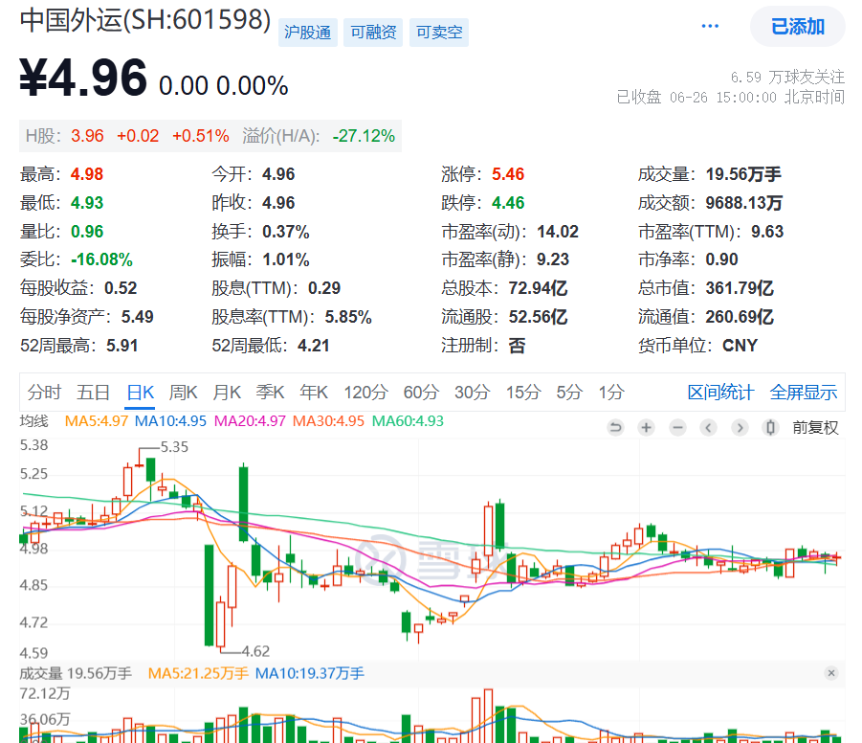Switch to the 30分 chart tab

473,393
